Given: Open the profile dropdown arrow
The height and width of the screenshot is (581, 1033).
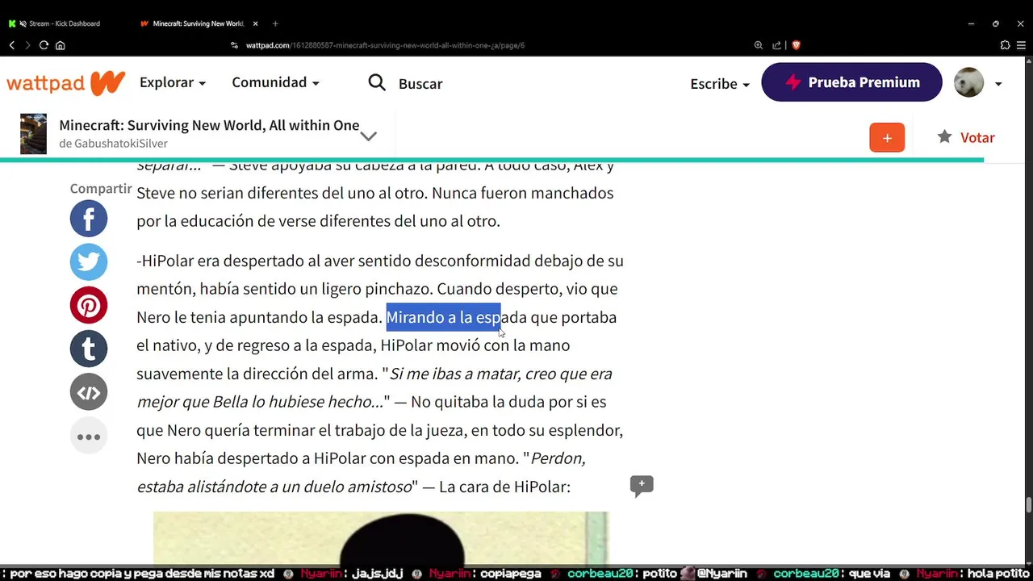Looking at the screenshot, I should (x=998, y=83).
